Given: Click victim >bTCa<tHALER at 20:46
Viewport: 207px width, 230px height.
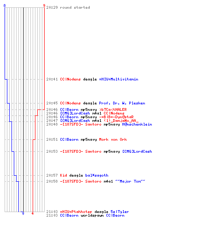Looking at the screenshot, I should (x=113, y=109).
